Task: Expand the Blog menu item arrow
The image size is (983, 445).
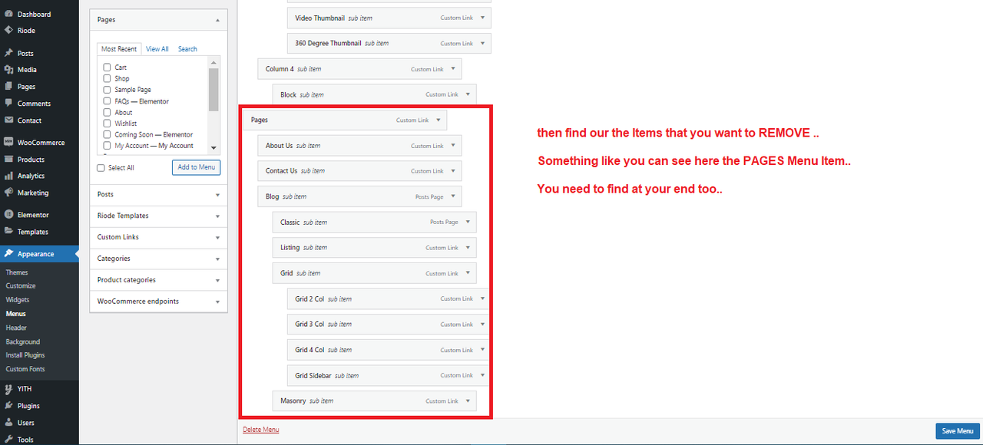Action: (453, 196)
